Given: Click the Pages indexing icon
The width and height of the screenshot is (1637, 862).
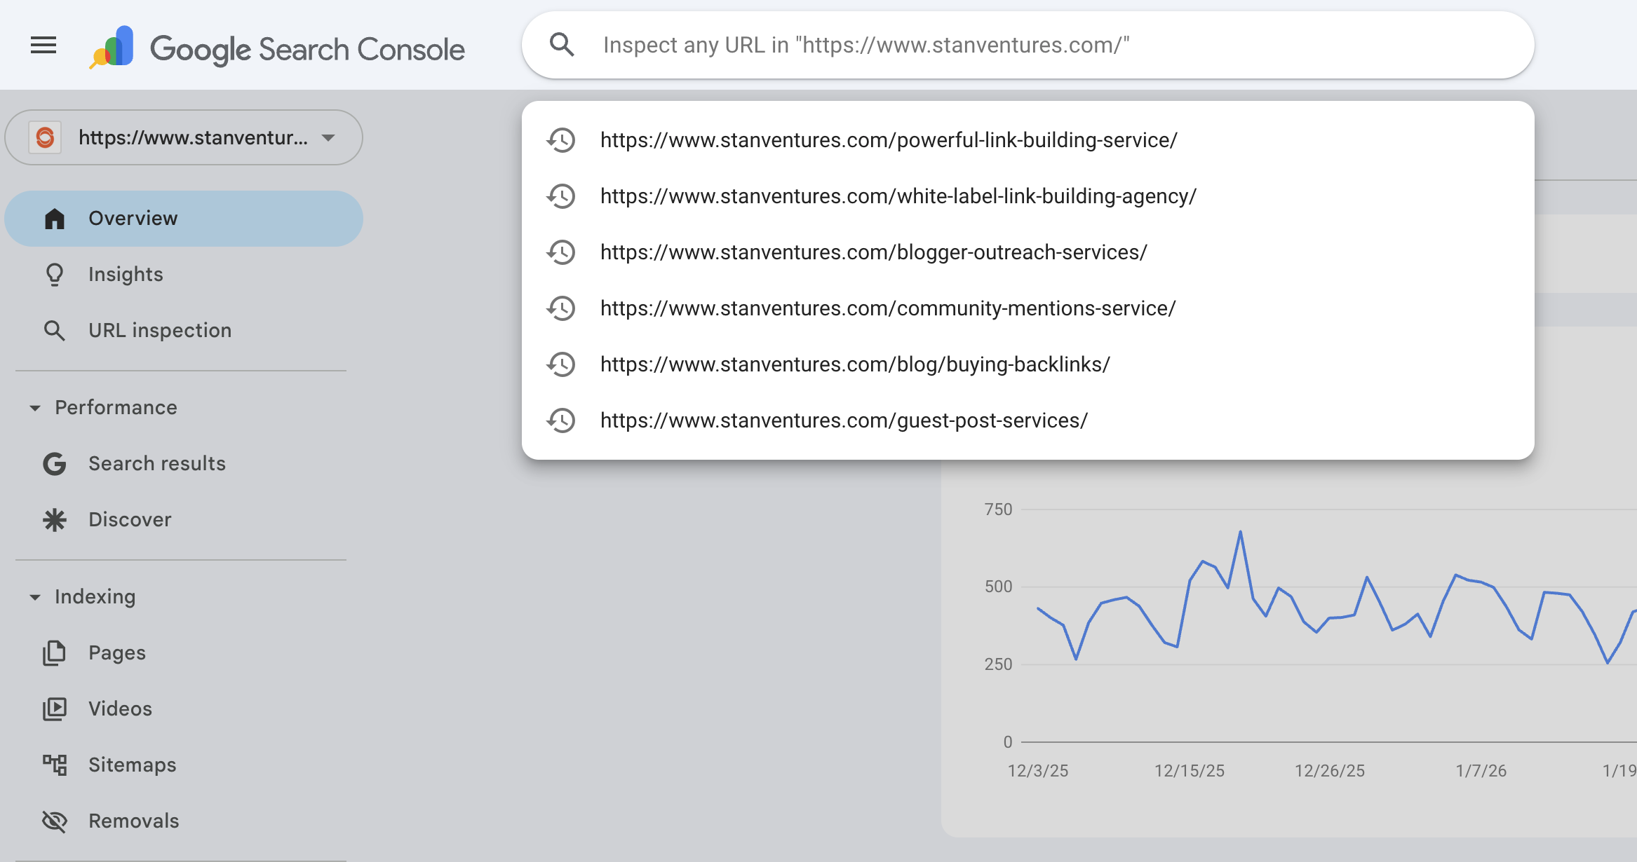Looking at the screenshot, I should pos(55,652).
